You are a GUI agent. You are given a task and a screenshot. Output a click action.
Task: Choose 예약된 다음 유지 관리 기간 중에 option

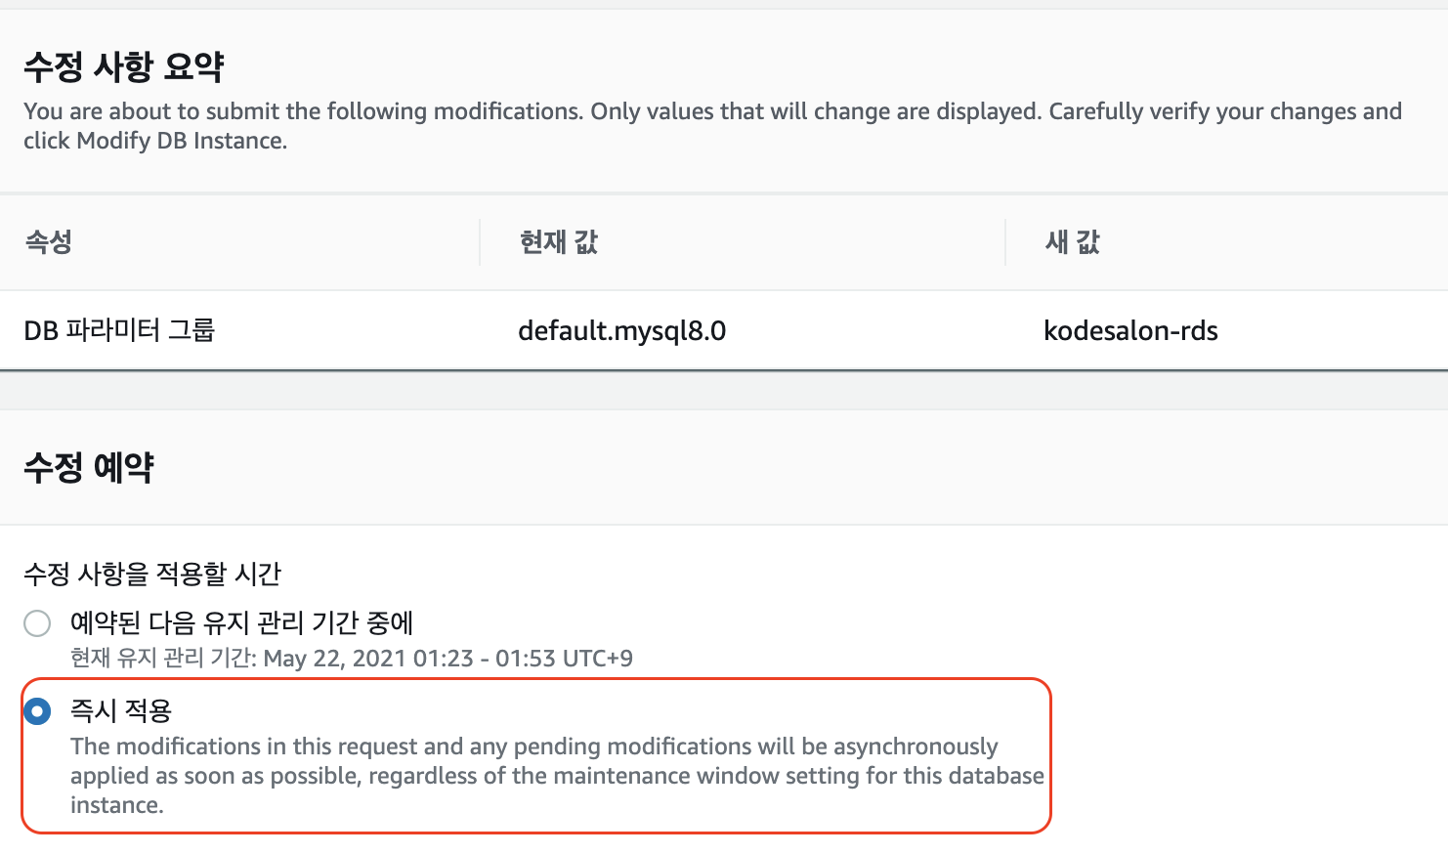click(x=37, y=622)
